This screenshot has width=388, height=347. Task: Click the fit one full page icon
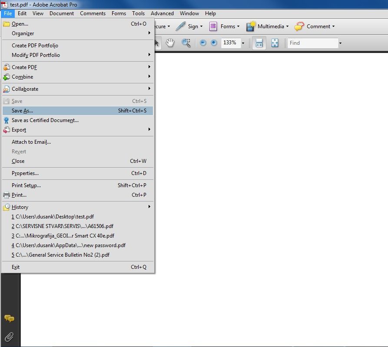coord(275,43)
